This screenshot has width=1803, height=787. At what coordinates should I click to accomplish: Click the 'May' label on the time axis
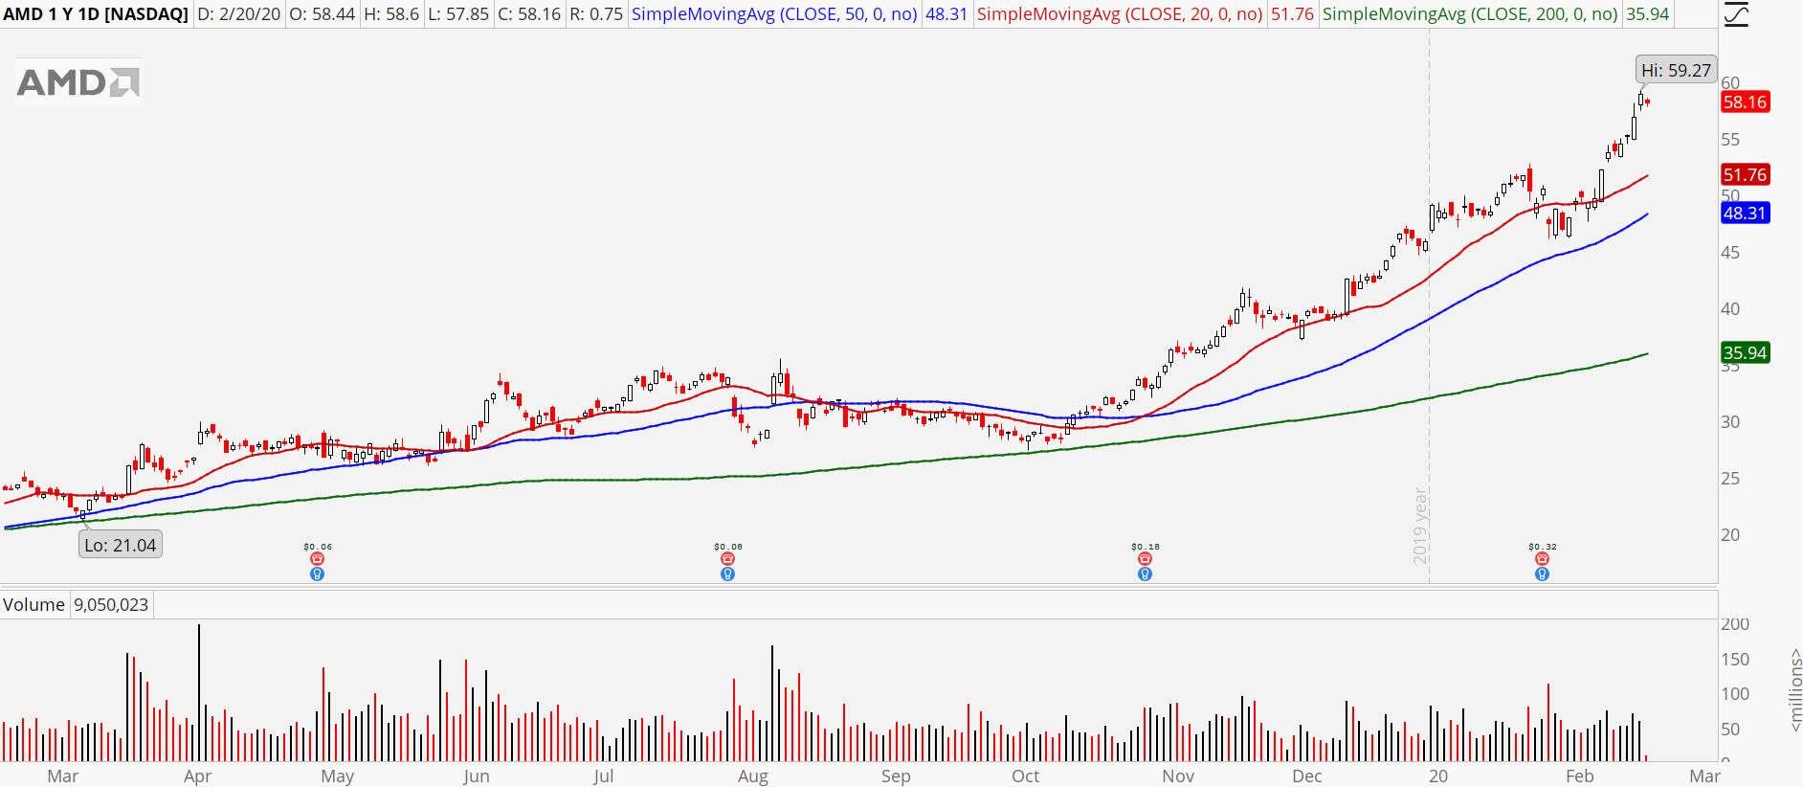(x=338, y=776)
